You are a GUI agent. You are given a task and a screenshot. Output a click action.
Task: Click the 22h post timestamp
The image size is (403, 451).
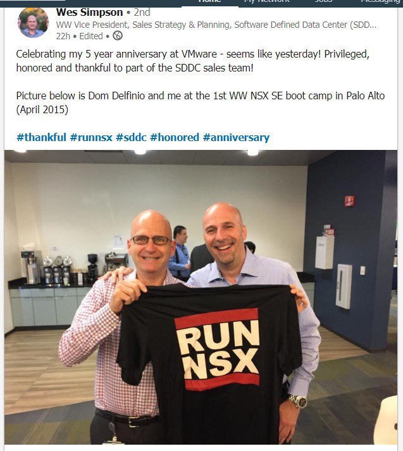[63, 36]
